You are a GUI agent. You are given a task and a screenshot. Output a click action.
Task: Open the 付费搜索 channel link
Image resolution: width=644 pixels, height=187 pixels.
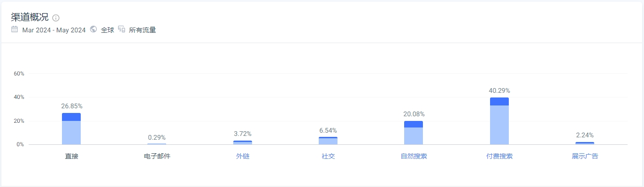pyautogui.click(x=499, y=156)
